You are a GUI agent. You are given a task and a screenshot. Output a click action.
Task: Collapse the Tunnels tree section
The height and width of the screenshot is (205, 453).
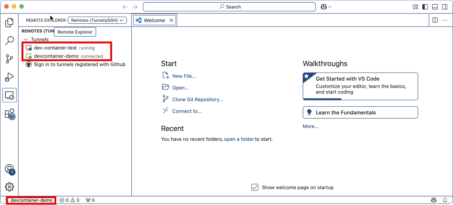(25, 39)
